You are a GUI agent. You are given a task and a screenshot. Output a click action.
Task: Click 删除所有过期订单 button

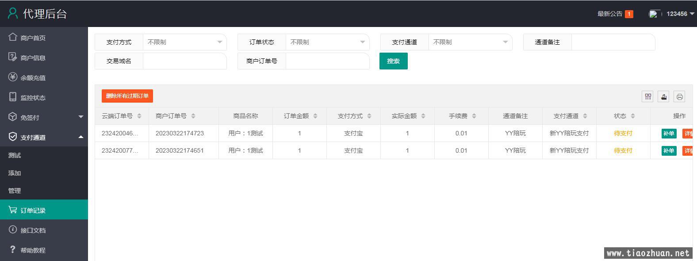(127, 96)
